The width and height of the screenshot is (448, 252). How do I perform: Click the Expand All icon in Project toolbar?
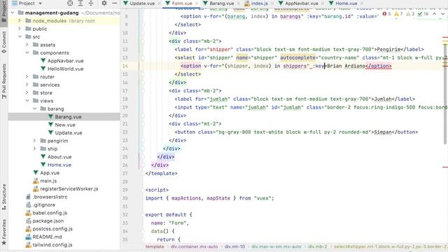click(x=80, y=3)
